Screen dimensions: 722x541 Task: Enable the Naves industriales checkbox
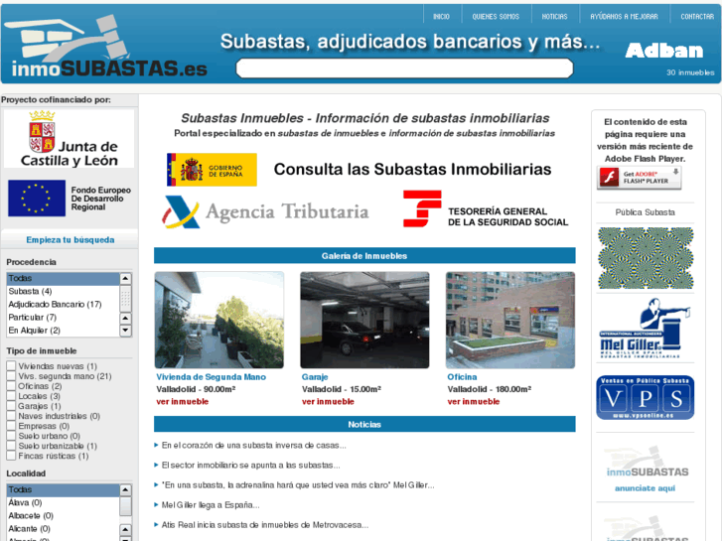11,416
